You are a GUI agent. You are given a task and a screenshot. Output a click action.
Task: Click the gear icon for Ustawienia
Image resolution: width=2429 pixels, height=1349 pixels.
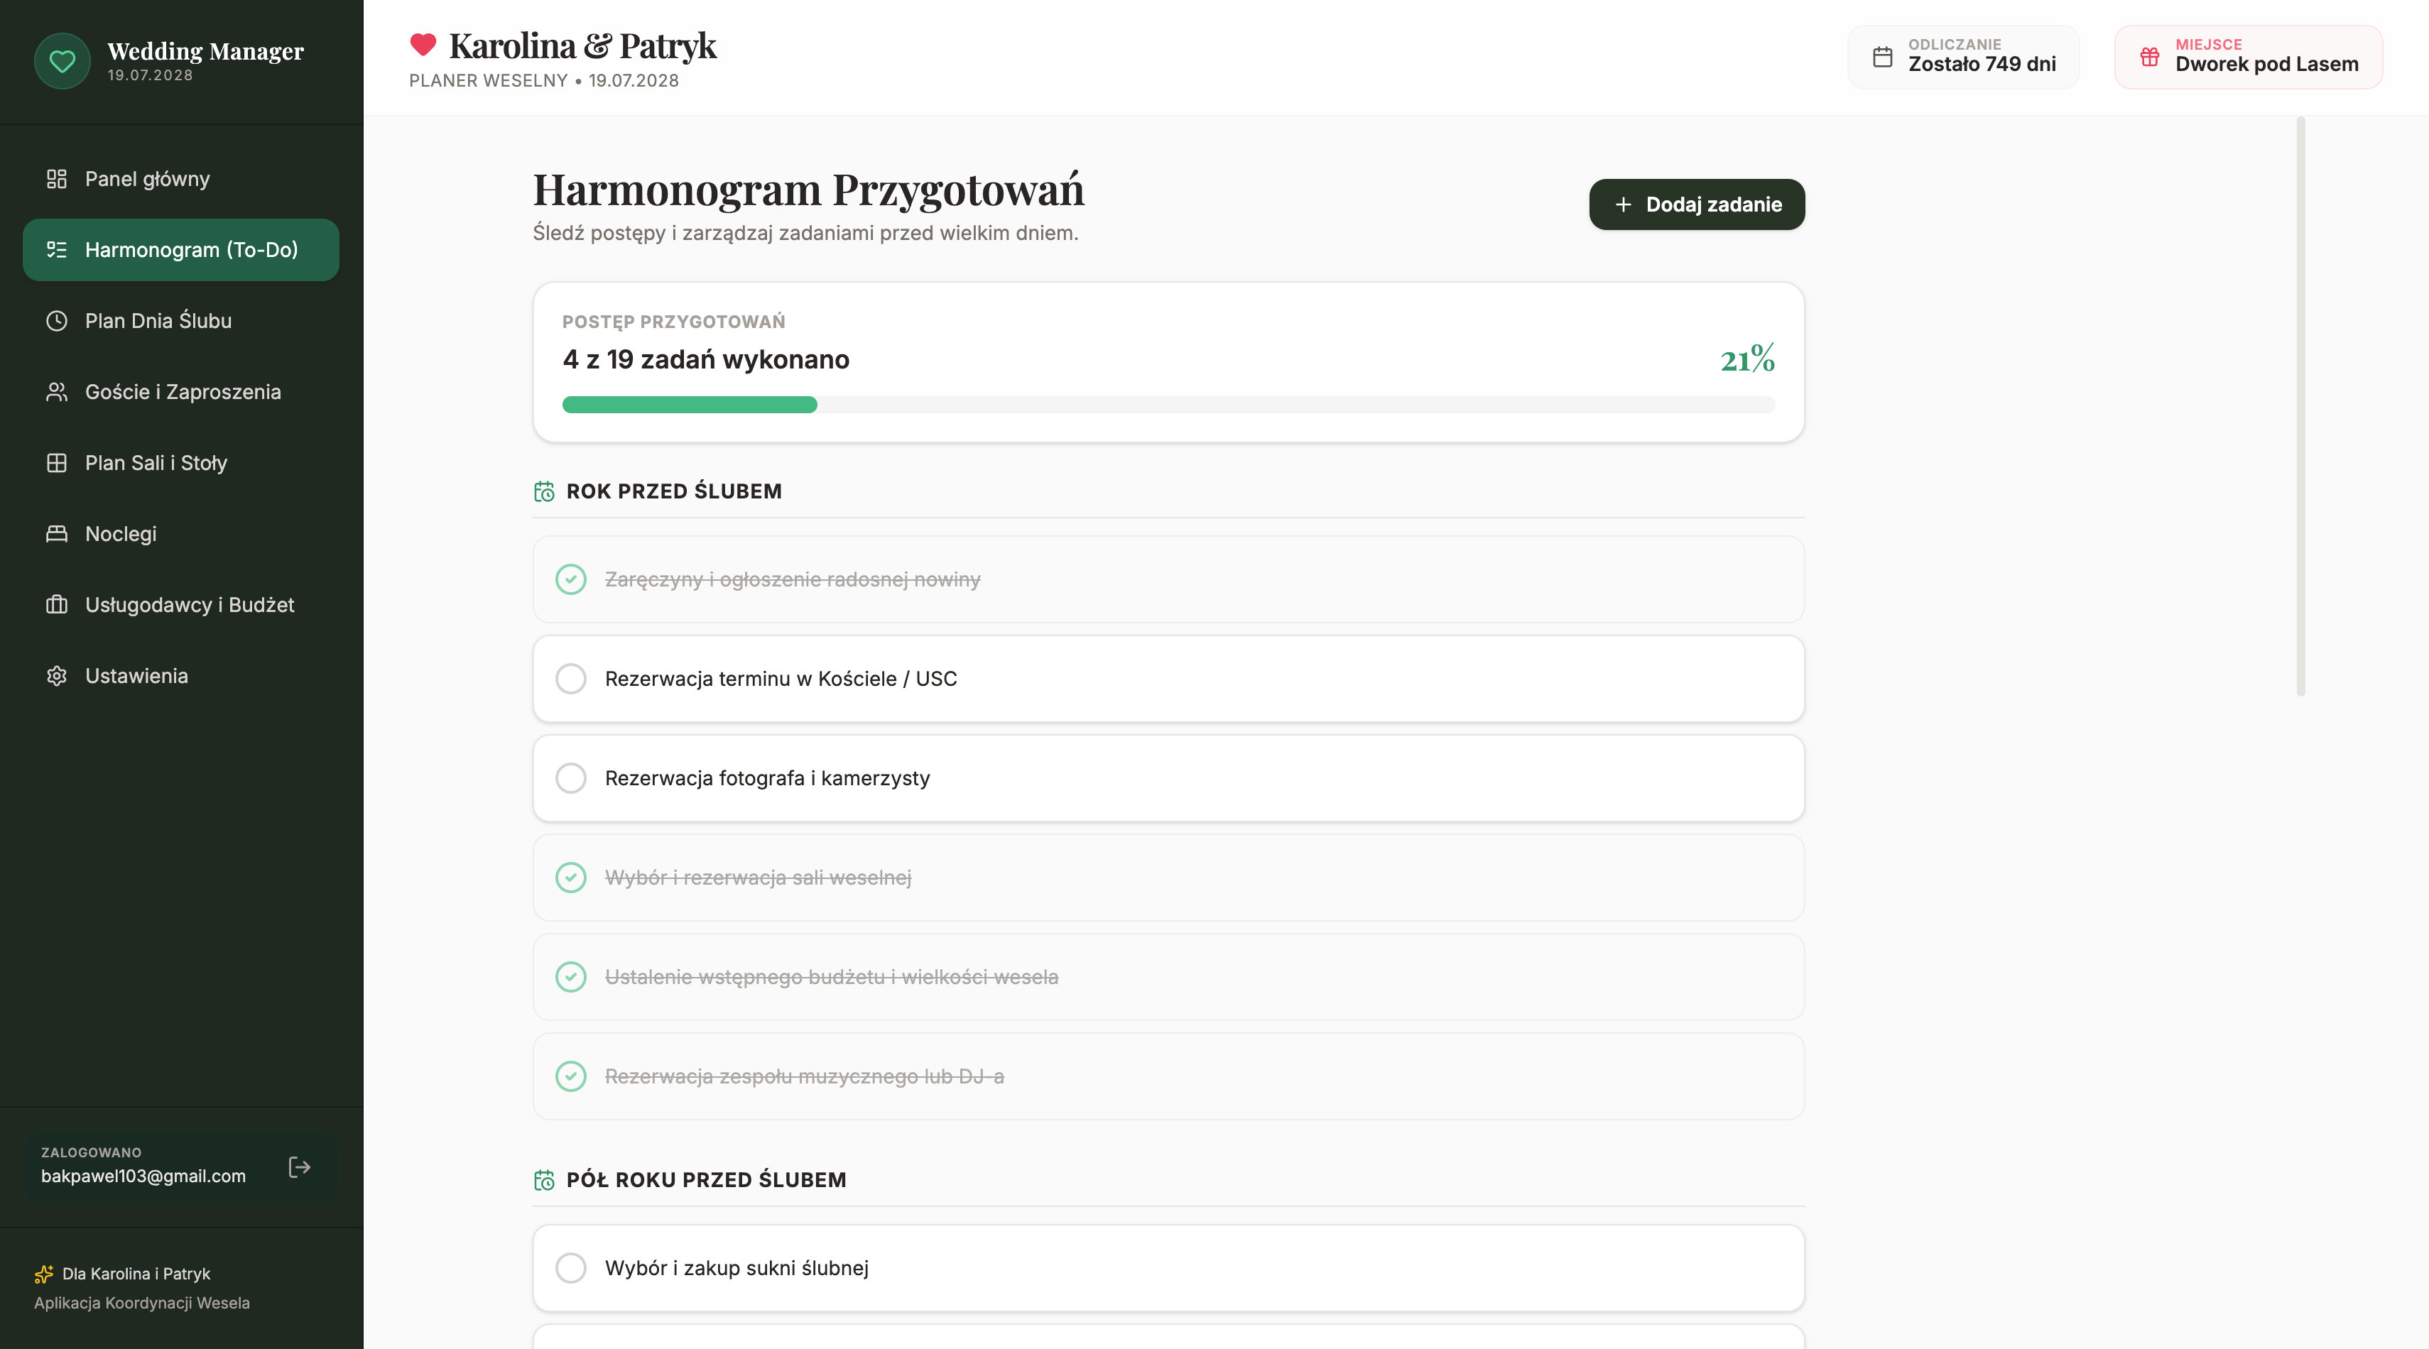(57, 676)
